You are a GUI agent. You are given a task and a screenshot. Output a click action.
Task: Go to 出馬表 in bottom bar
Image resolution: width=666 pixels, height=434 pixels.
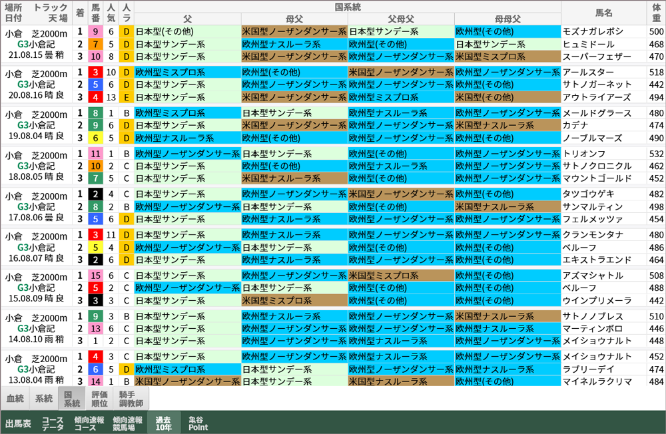click(18, 423)
